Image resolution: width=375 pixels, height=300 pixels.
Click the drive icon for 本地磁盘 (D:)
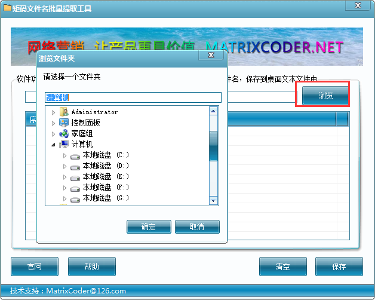point(75,167)
